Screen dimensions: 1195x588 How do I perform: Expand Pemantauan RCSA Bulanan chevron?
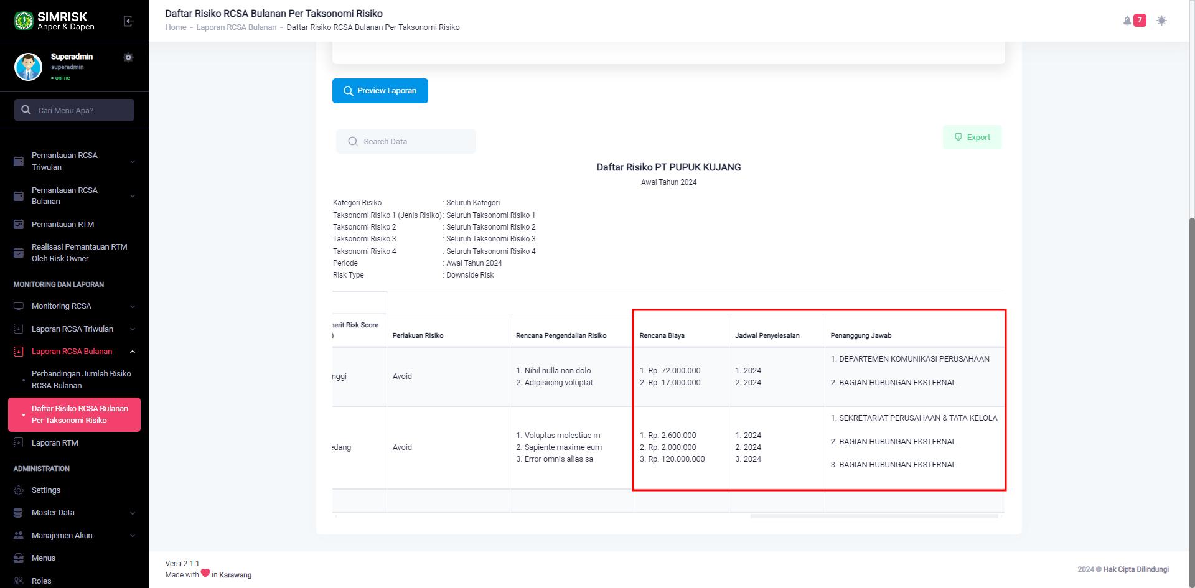133,196
